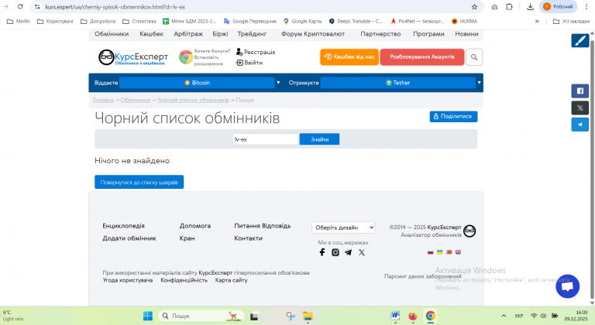595x325 pixels.
Task: Show more bookmarks chevron
Action: (537, 21)
